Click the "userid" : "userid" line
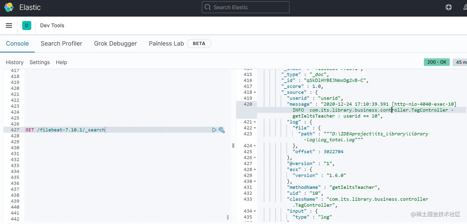The width and height of the screenshot is (467, 224). [x=315, y=98]
